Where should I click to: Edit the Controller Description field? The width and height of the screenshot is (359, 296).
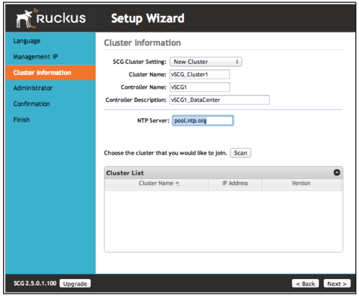coord(220,100)
